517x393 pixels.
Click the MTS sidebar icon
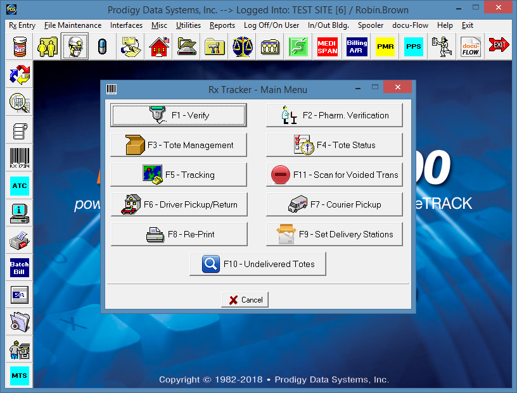pyautogui.click(x=20, y=376)
